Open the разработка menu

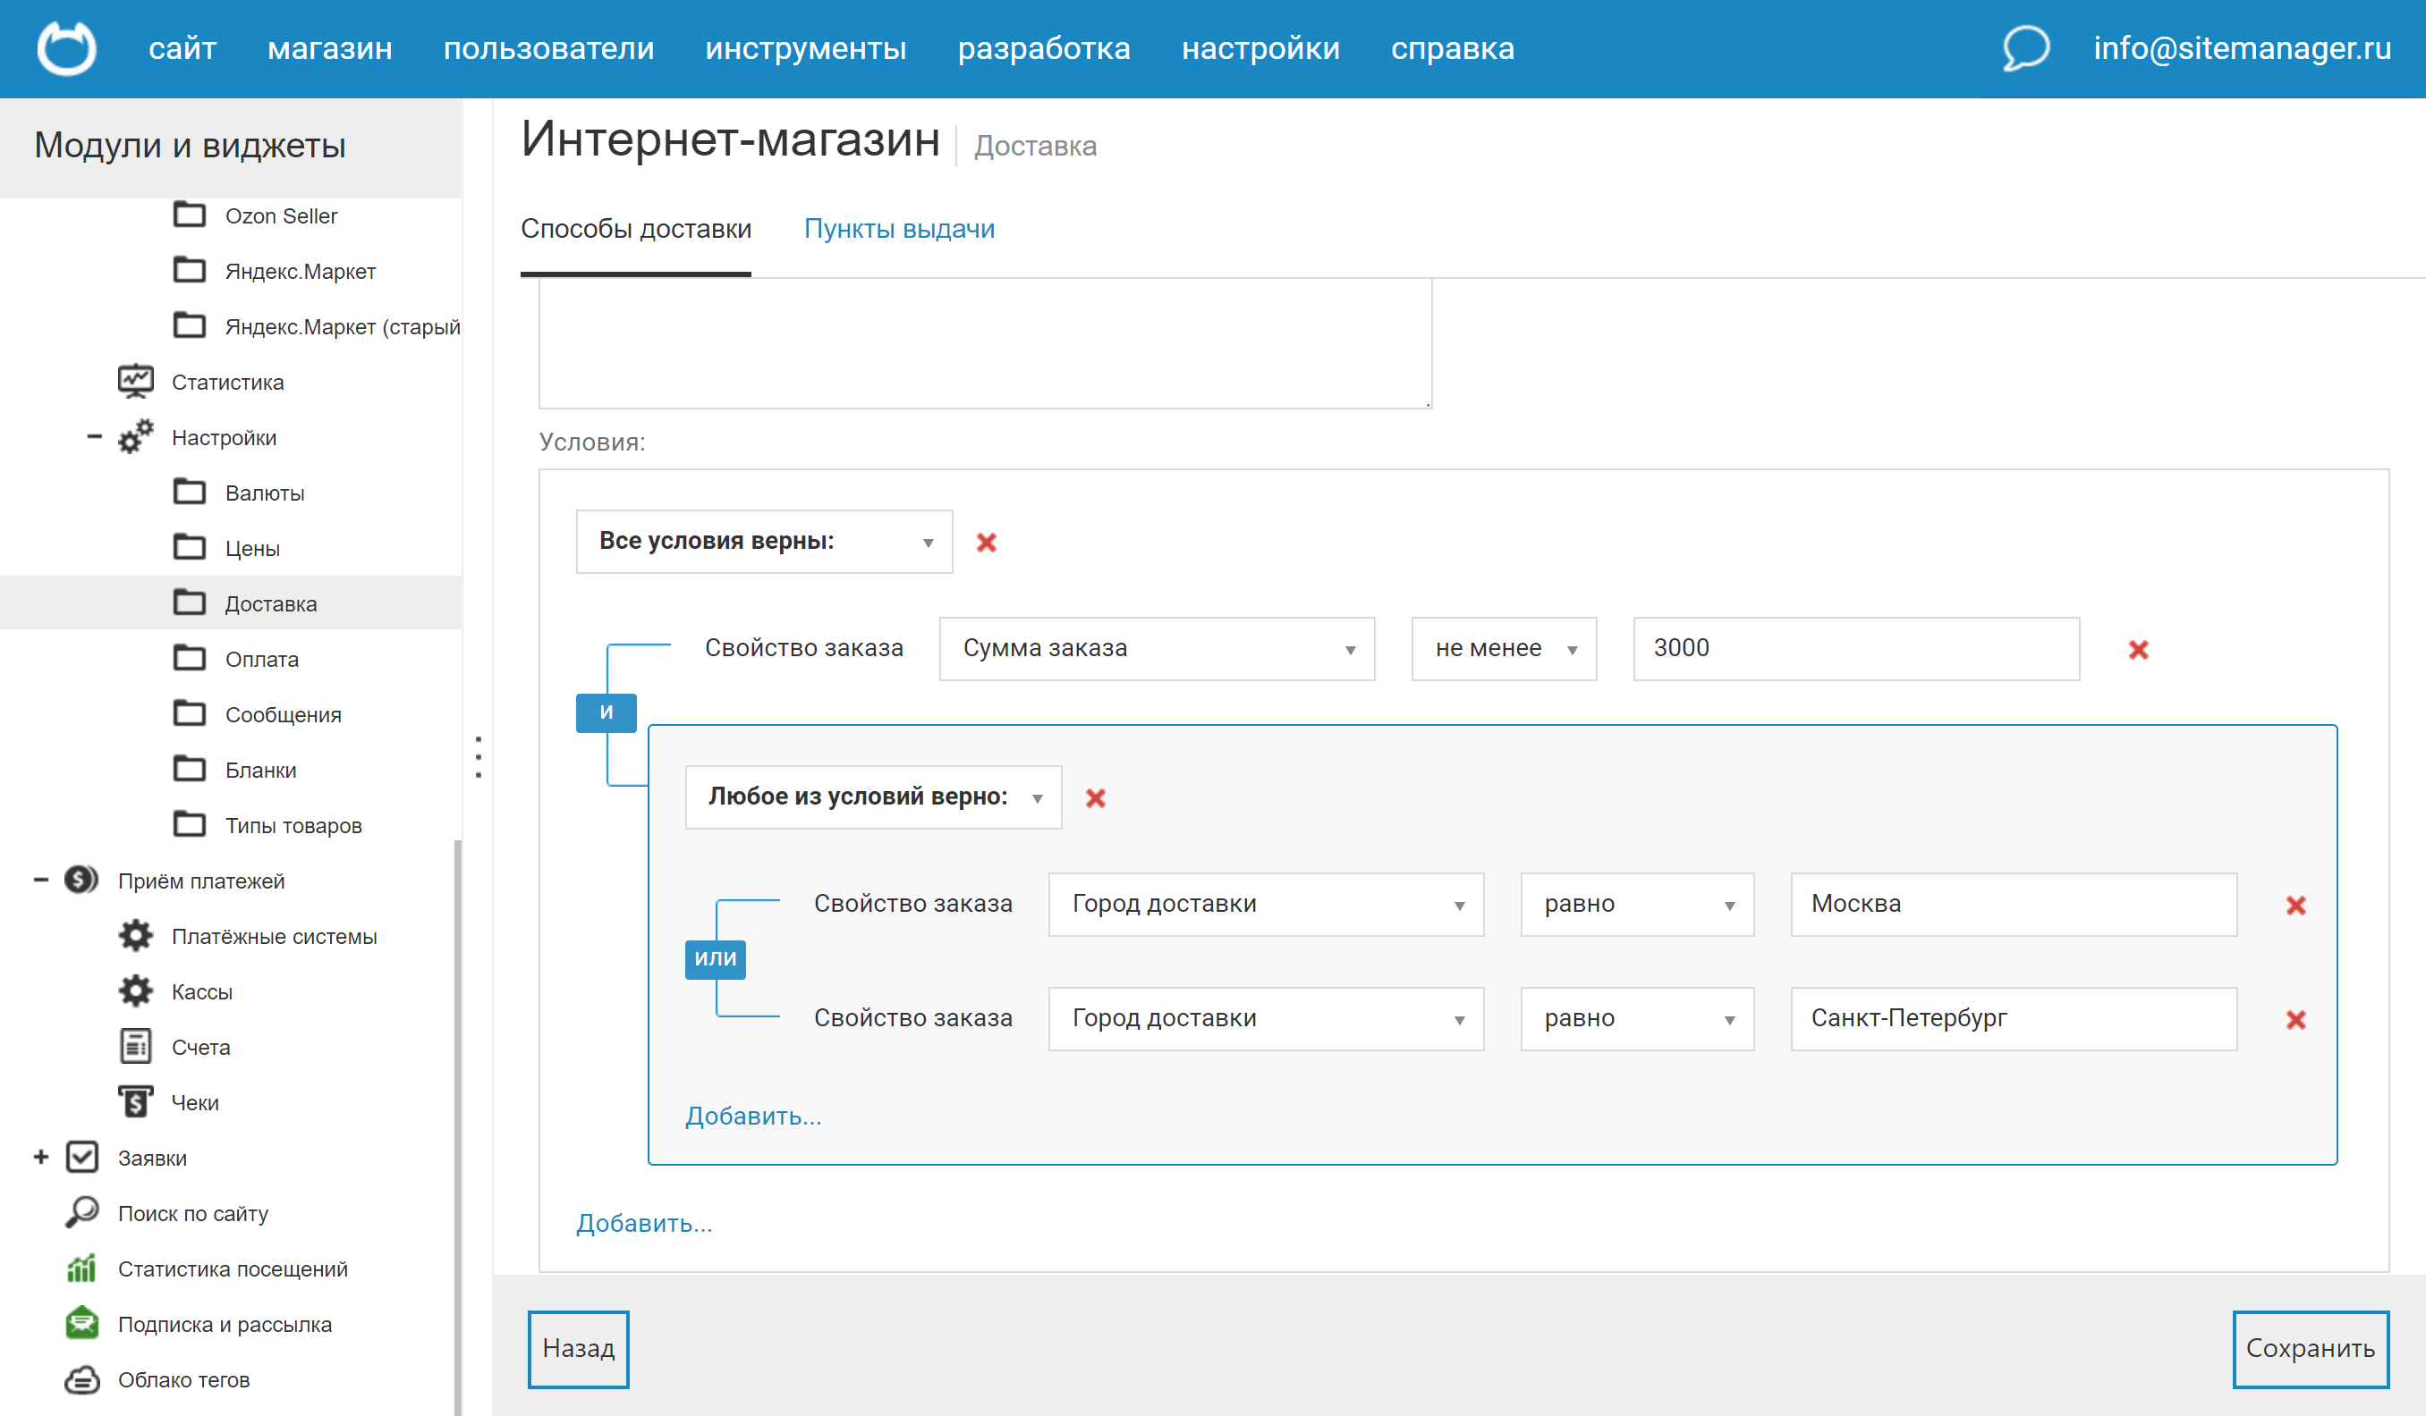pyautogui.click(x=1045, y=48)
